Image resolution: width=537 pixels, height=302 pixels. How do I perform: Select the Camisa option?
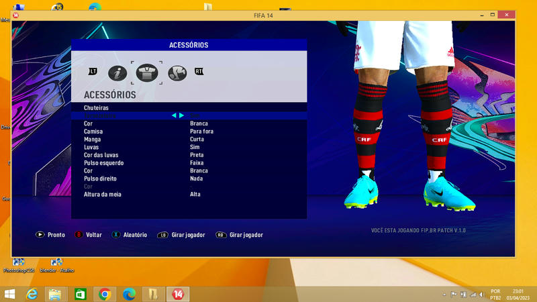93,132
